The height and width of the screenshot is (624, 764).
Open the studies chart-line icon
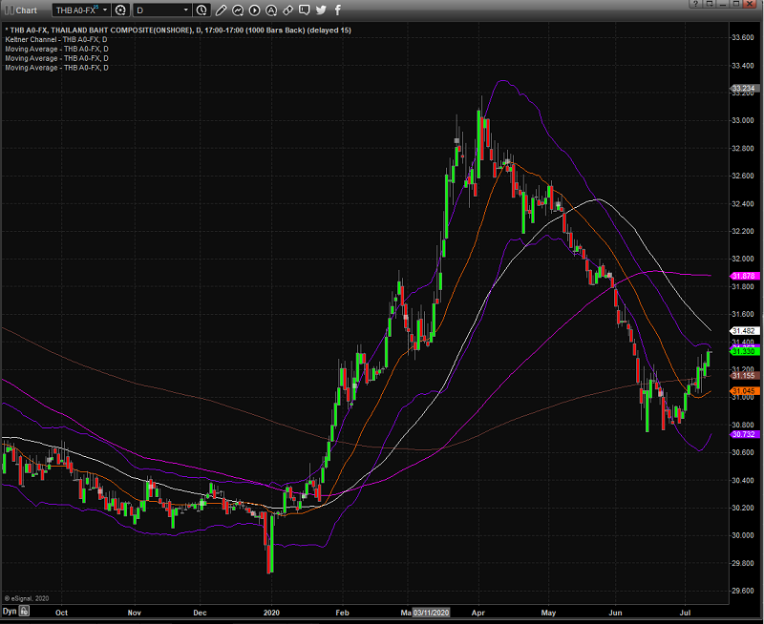point(237,10)
